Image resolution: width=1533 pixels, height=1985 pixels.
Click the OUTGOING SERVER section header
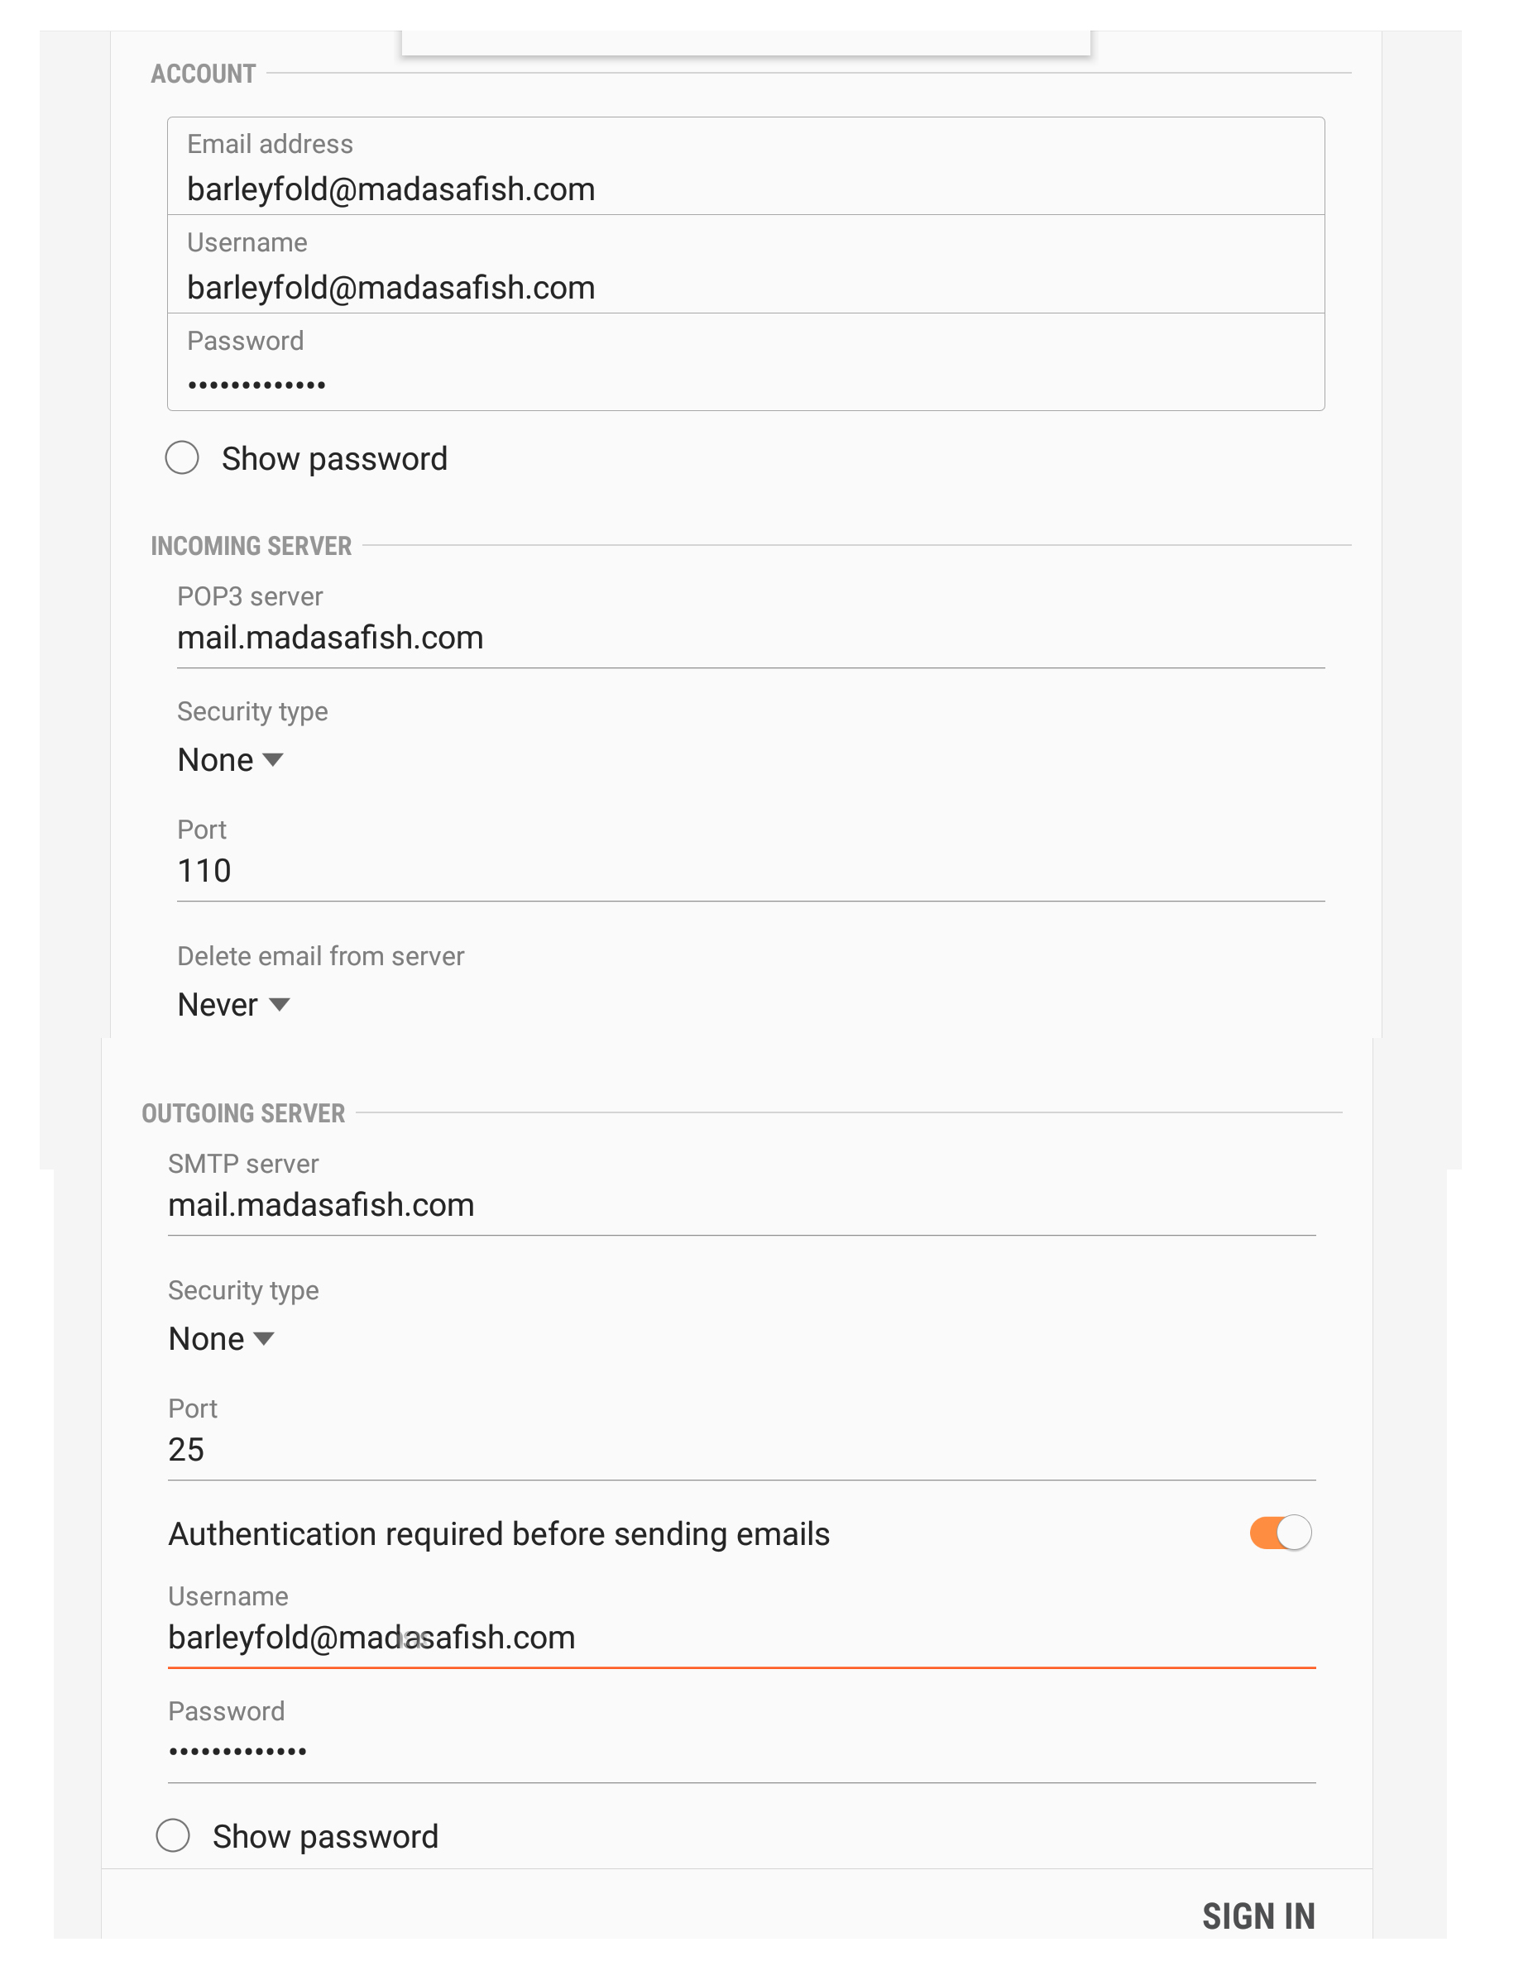pyautogui.click(x=244, y=1112)
